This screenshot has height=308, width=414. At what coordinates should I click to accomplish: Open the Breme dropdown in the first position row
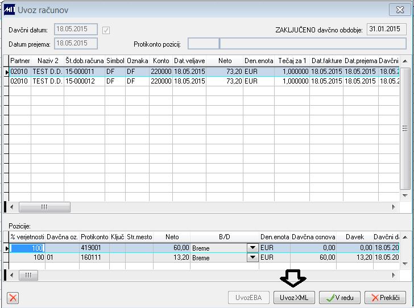(252, 248)
